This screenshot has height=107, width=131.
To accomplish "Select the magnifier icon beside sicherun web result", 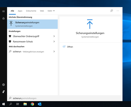I will [10, 52].
